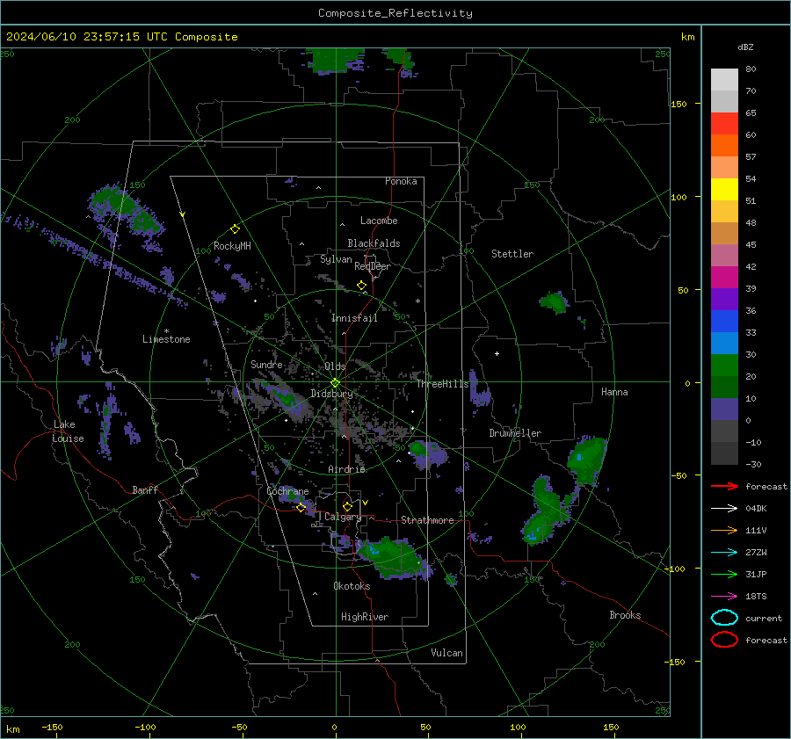Click the dBZ legend heading
Viewport: 791px width, 739px height.
(745, 47)
